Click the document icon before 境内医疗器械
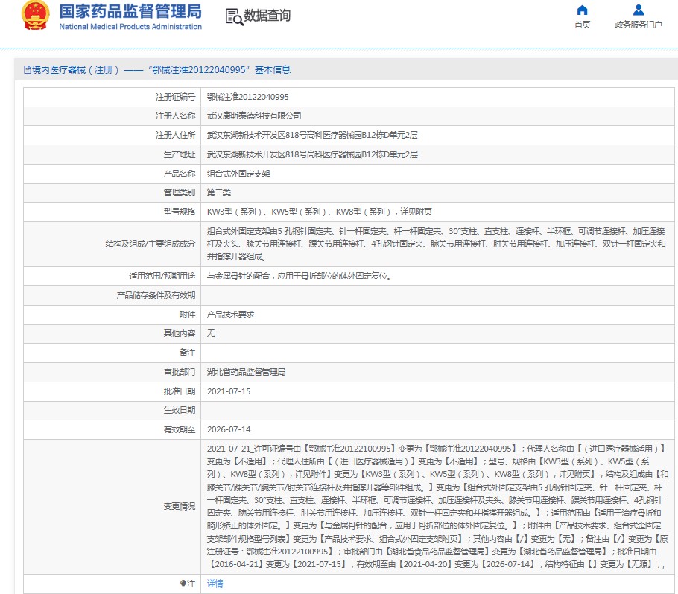Screen dimensions: 678x594 tap(28, 70)
